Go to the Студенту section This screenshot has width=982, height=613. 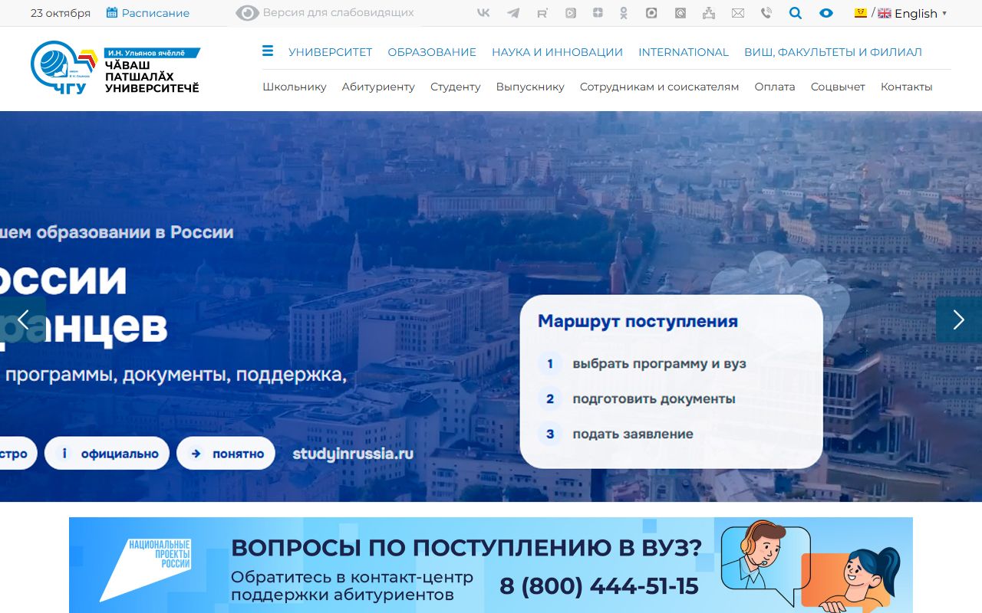(456, 87)
